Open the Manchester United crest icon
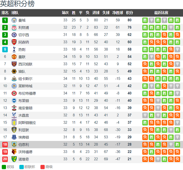The image size is (183, 170). (x=14, y=57)
